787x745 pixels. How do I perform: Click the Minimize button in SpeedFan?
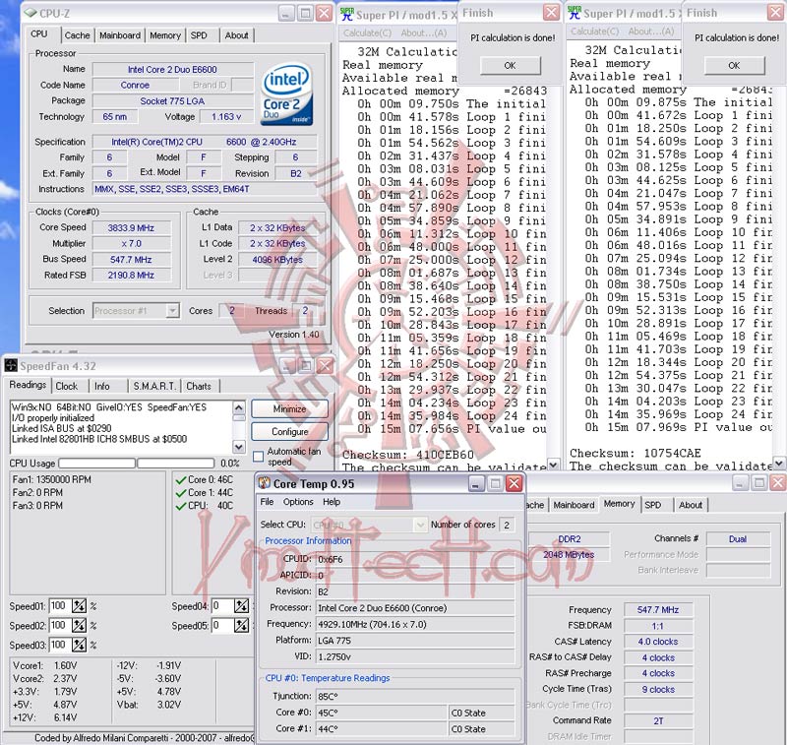tap(289, 408)
